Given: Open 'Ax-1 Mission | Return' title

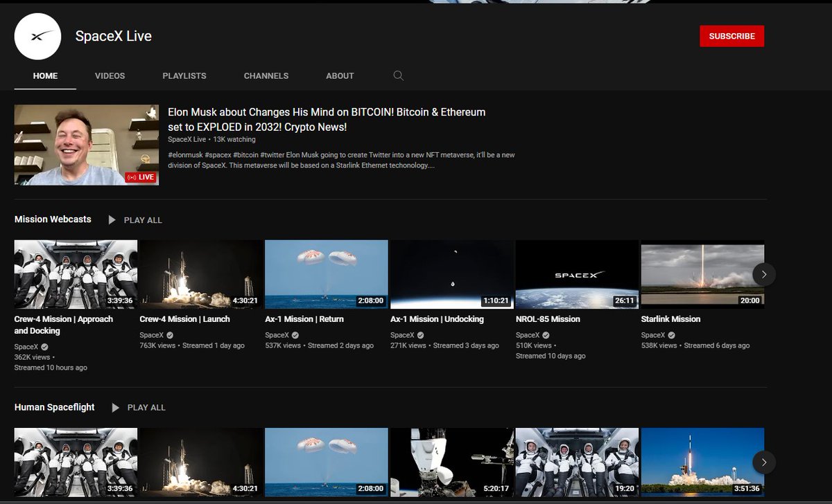Looking at the screenshot, I should tap(304, 319).
